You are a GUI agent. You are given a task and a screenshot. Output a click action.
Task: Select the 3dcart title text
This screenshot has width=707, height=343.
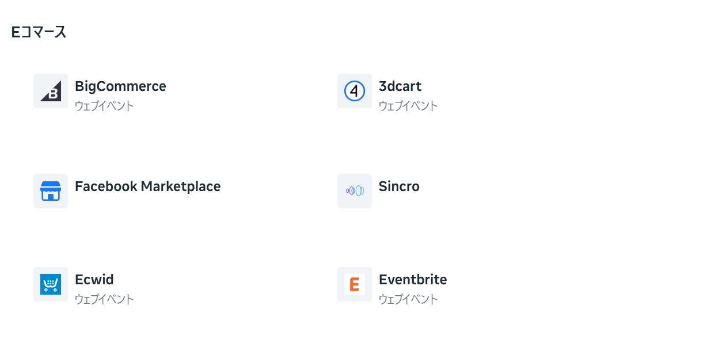(400, 86)
